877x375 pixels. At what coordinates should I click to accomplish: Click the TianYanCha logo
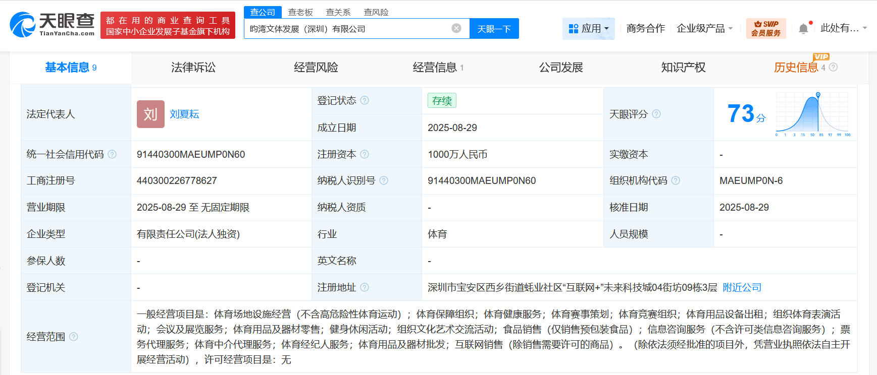(x=53, y=25)
